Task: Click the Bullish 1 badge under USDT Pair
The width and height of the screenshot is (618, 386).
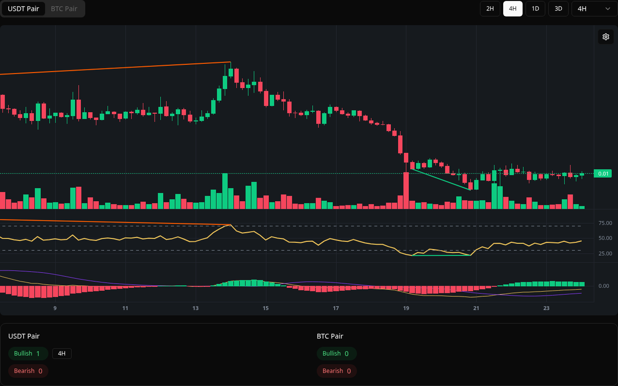Action: [x=28, y=354]
